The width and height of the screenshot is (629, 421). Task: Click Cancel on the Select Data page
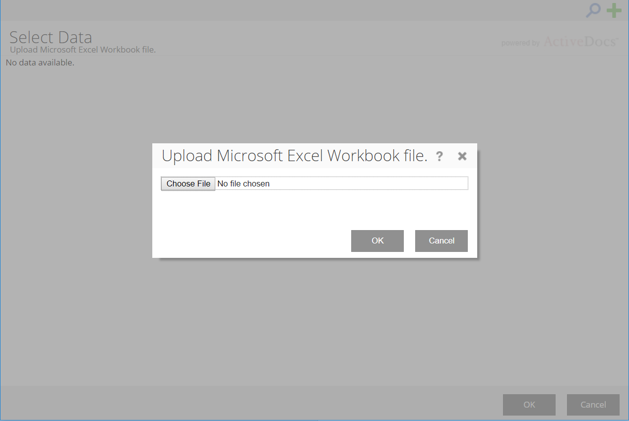click(x=593, y=405)
